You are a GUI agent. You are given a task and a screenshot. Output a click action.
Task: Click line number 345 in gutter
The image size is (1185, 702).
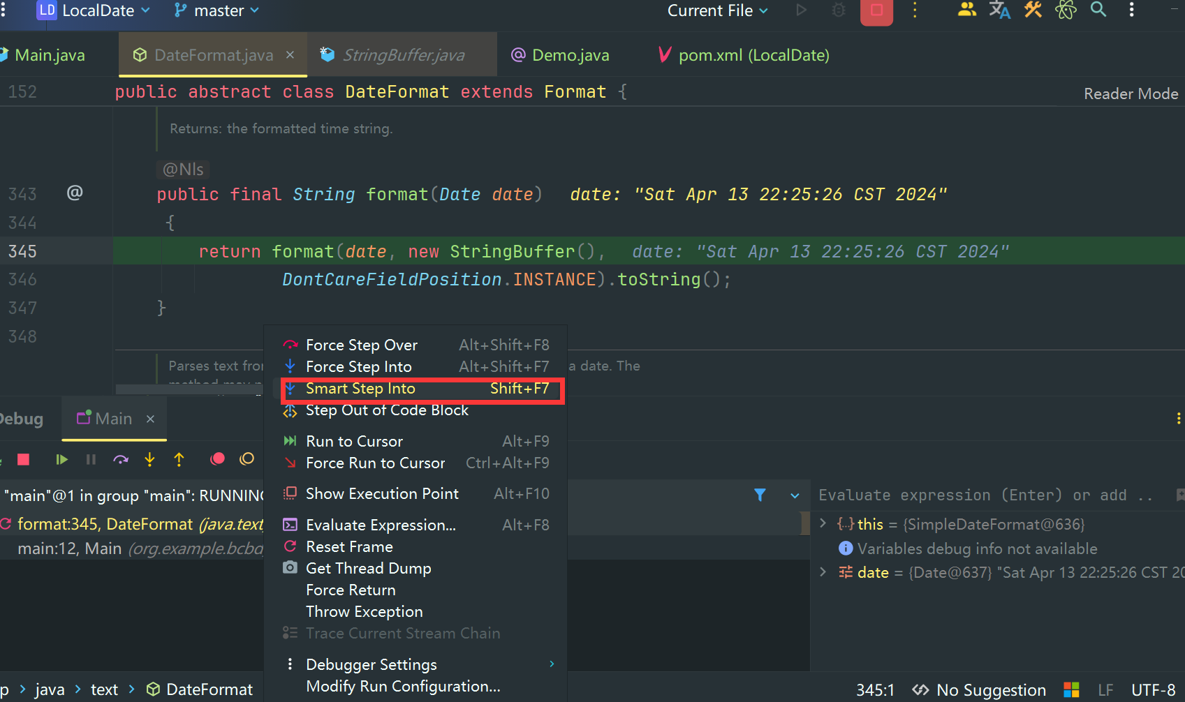click(23, 251)
